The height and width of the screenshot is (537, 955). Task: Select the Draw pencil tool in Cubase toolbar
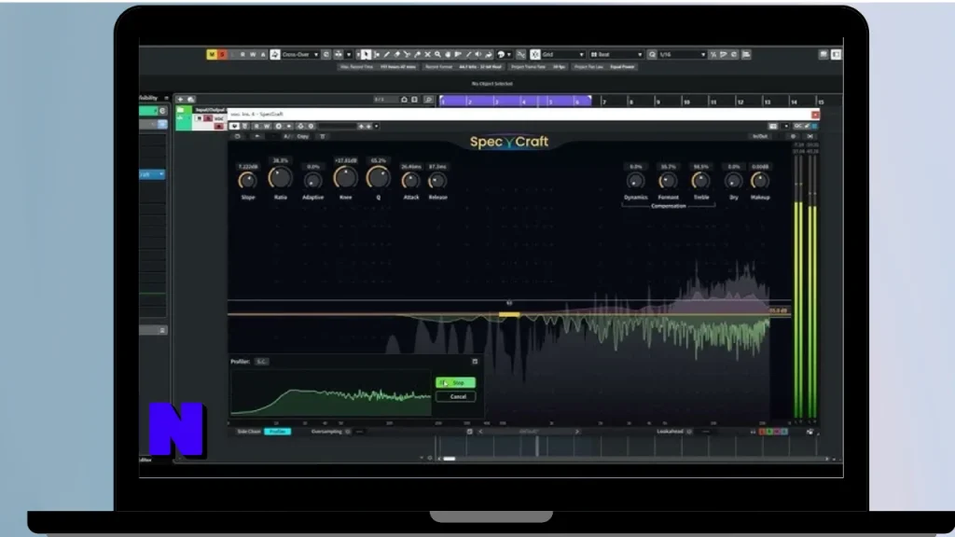click(386, 55)
